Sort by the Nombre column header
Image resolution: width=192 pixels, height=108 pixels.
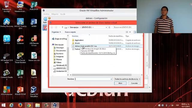(x=75, y=36)
